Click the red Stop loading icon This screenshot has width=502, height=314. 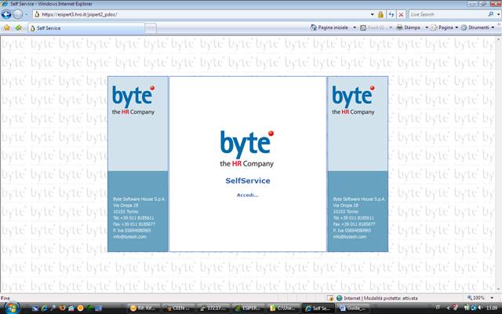pyautogui.click(x=401, y=14)
